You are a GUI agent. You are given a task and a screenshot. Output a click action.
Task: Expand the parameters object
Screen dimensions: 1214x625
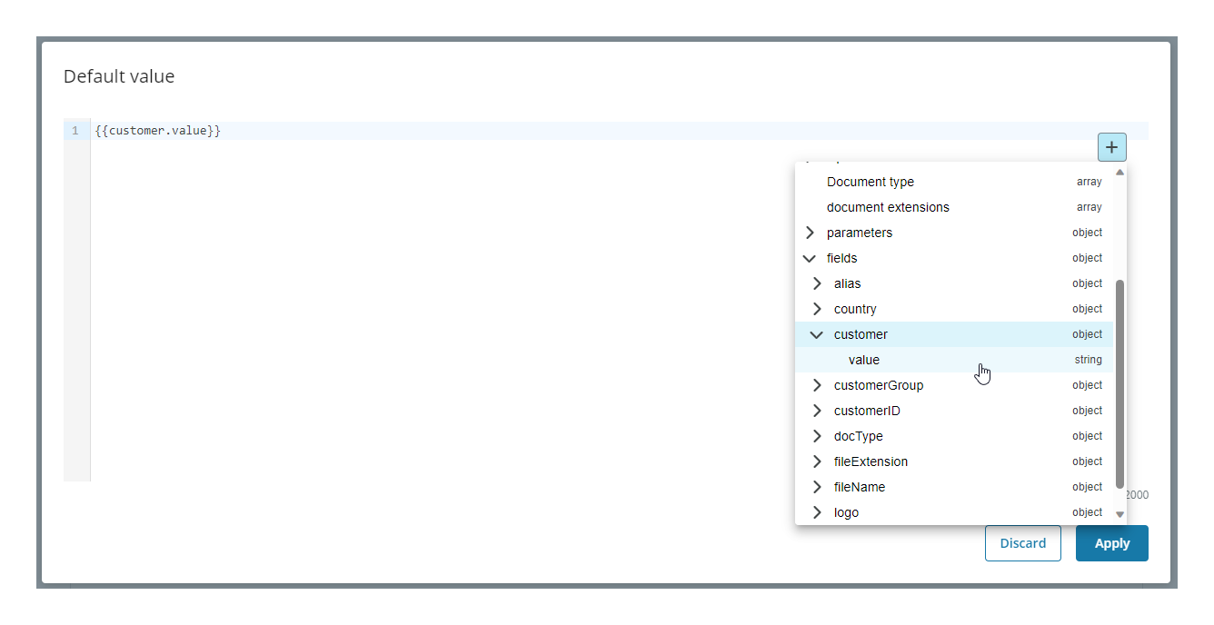pos(810,233)
